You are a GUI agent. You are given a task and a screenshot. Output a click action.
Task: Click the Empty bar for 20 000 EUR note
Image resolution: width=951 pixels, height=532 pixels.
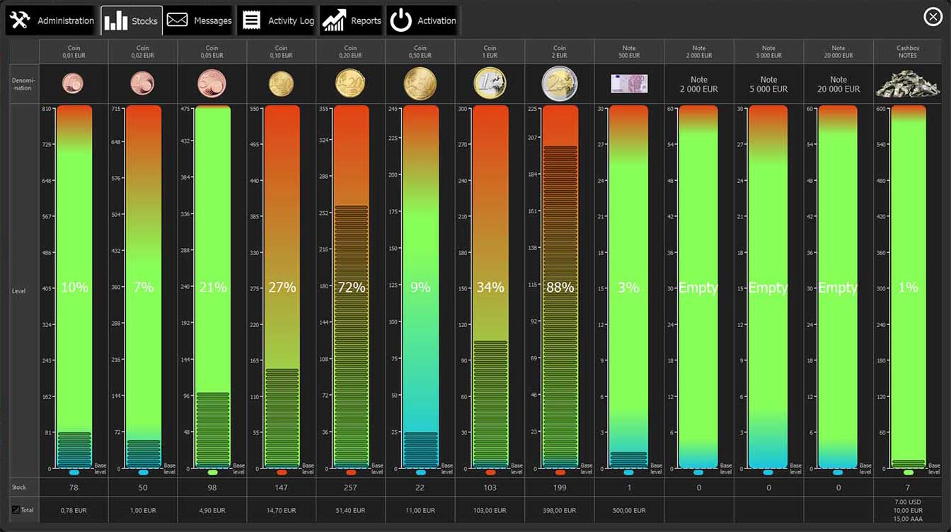[838, 287]
